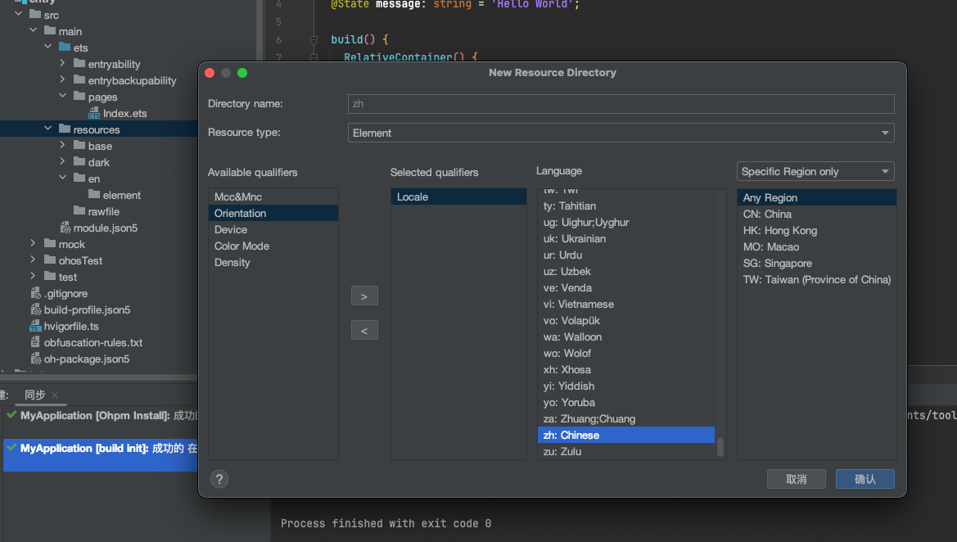The width and height of the screenshot is (957, 542).
Task: Choose Any Region in region list
Action: 817,198
